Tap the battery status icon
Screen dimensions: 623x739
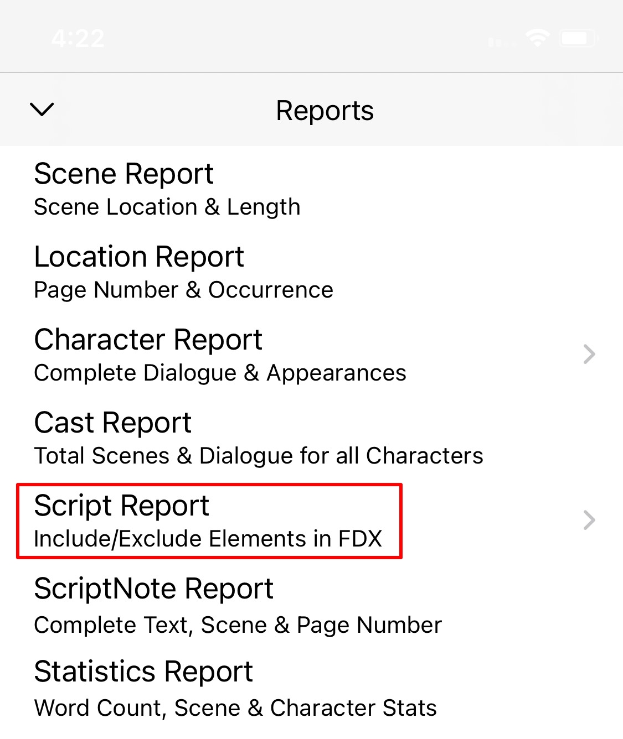click(579, 38)
